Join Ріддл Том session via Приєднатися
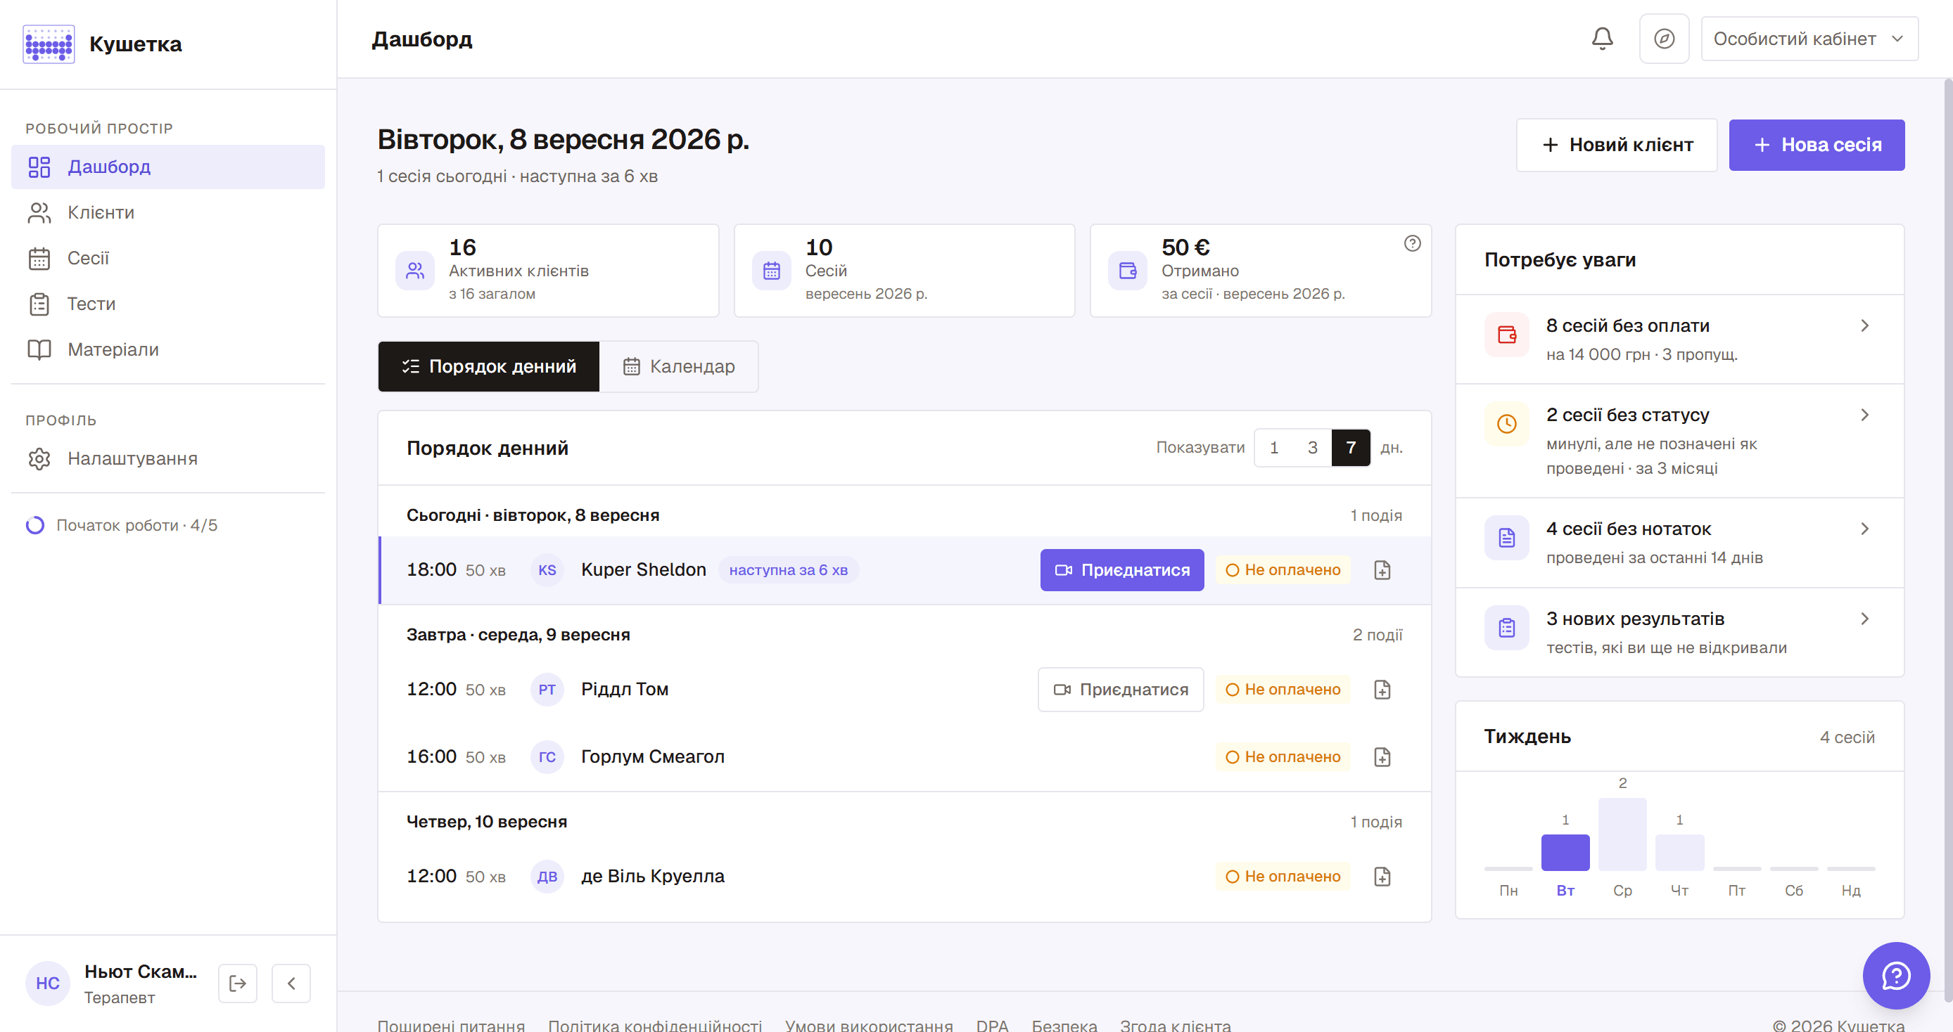1953x1032 pixels. point(1121,690)
